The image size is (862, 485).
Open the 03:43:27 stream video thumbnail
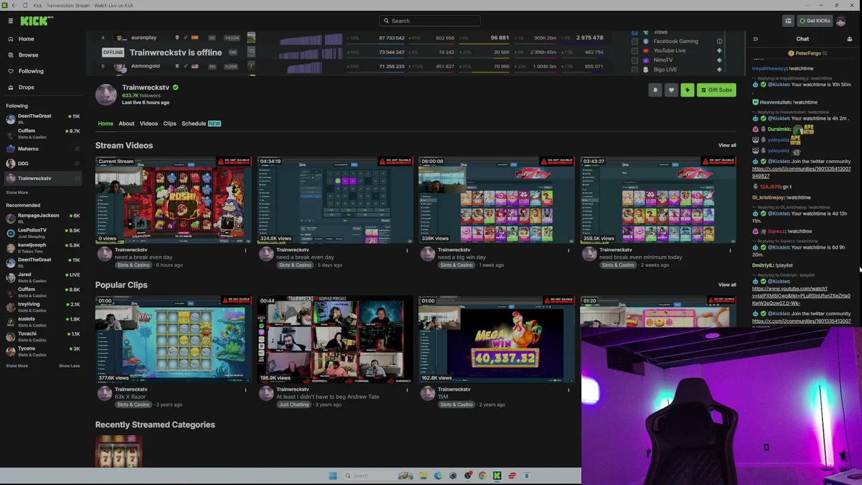pyautogui.click(x=658, y=199)
